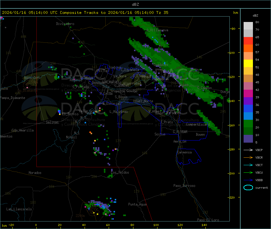Click the G_Campos place label
This screenshot has width=271, height=229.
click(x=204, y=88)
